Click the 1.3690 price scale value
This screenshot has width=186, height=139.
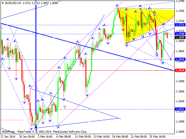tap(180, 41)
